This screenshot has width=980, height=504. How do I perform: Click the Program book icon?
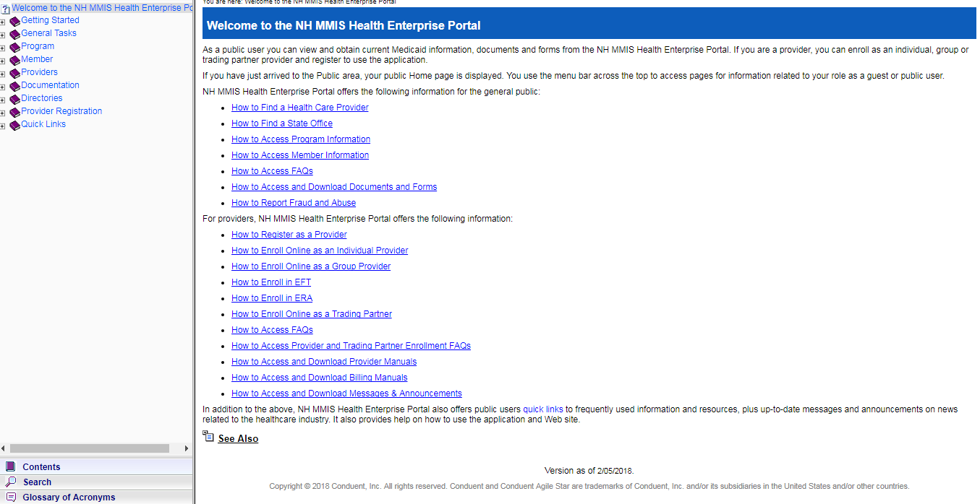pyautogui.click(x=14, y=48)
